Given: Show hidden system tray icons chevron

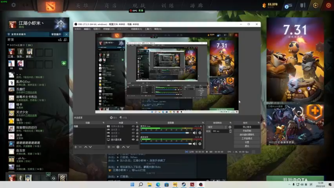Looking at the screenshot, I should [x=289, y=185].
